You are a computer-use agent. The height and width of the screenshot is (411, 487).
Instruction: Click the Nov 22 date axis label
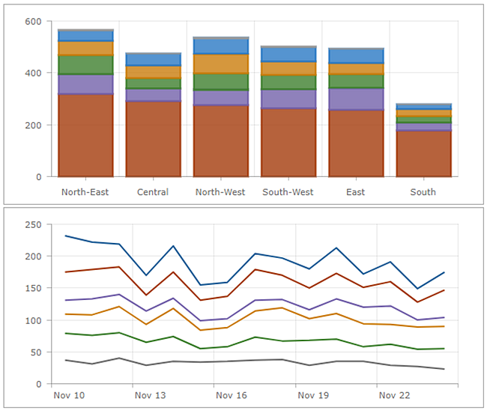[x=393, y=395]
